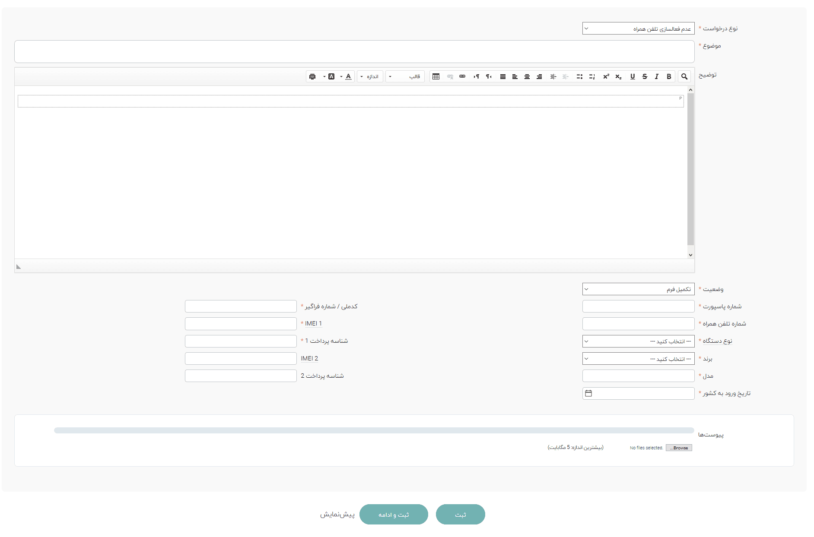The width and height of the screenshot is (814, 537).
Task: Open the قالب format dropdown
Action: 405,76
